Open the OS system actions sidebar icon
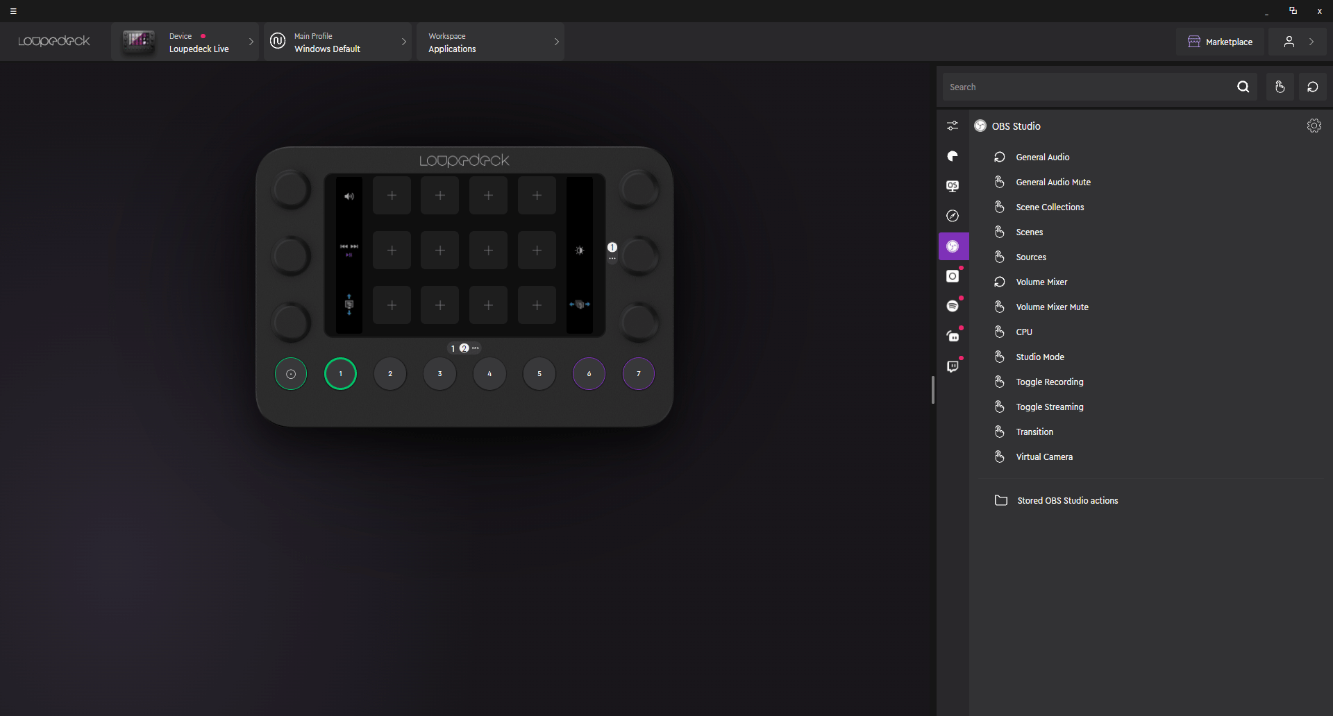This screenshot has width=1333, height=716. pyautogui.click(x=953, y=186)
